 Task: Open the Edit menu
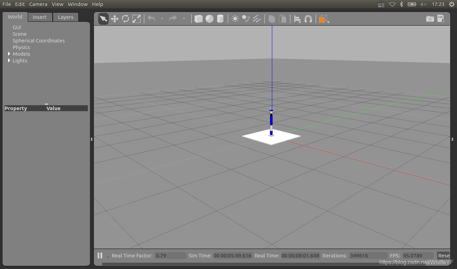tap(20, 4)
